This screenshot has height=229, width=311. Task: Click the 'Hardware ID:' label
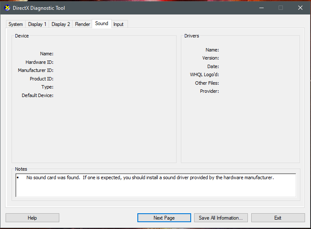pyautogui.click(x=40, y=62)
